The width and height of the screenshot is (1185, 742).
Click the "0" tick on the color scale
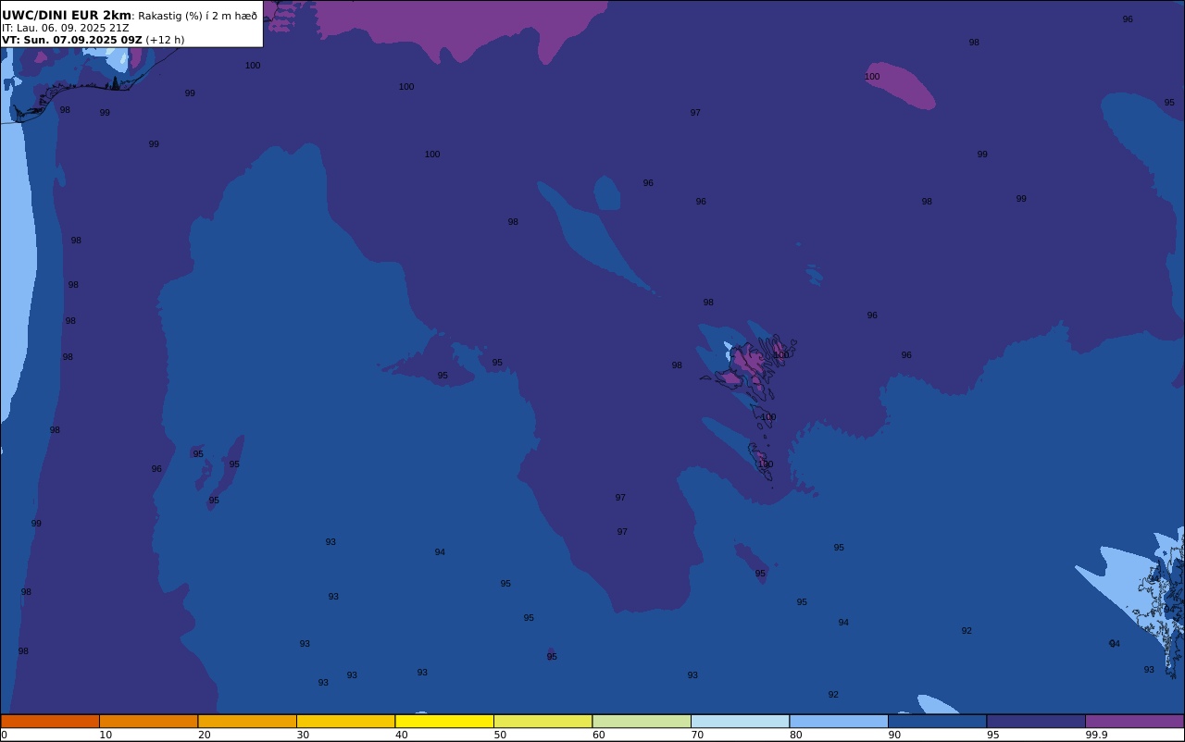[4, 735]
